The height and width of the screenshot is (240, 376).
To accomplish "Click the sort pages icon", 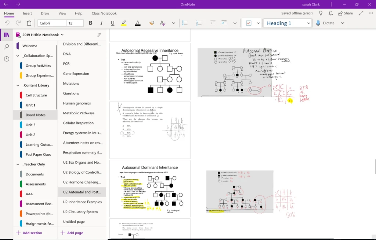I will coord(99,35).
